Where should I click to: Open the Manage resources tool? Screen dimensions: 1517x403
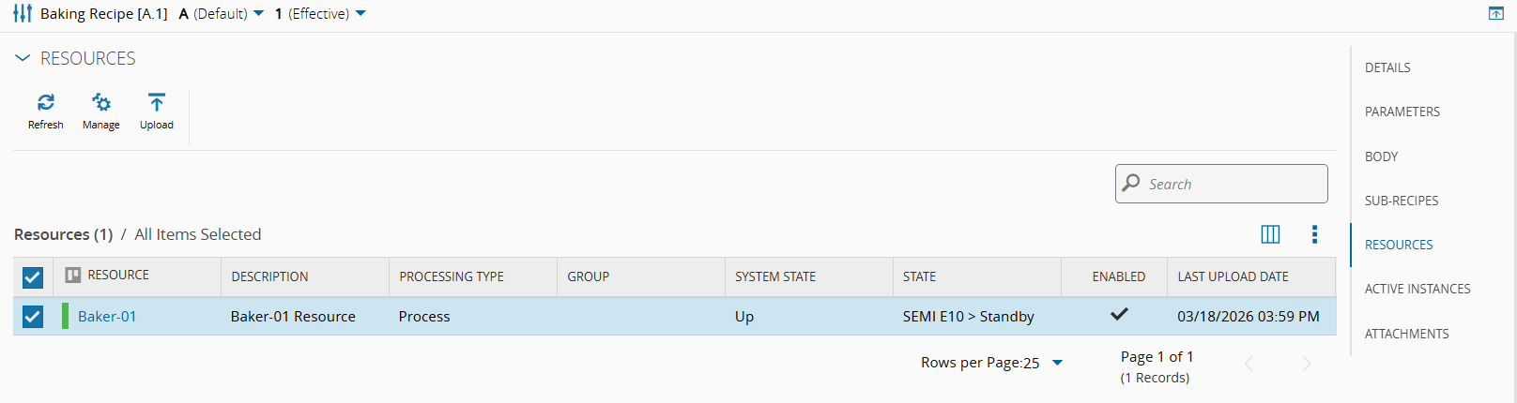pyautogui.click(x=100, y=103)
